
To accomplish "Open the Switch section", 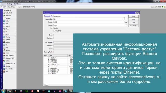I will [x=8, y=26].
